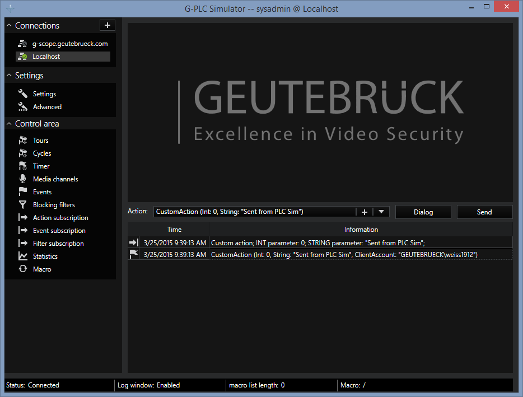Open Timer in Control area
523x397 pixels.
[41, 166]
